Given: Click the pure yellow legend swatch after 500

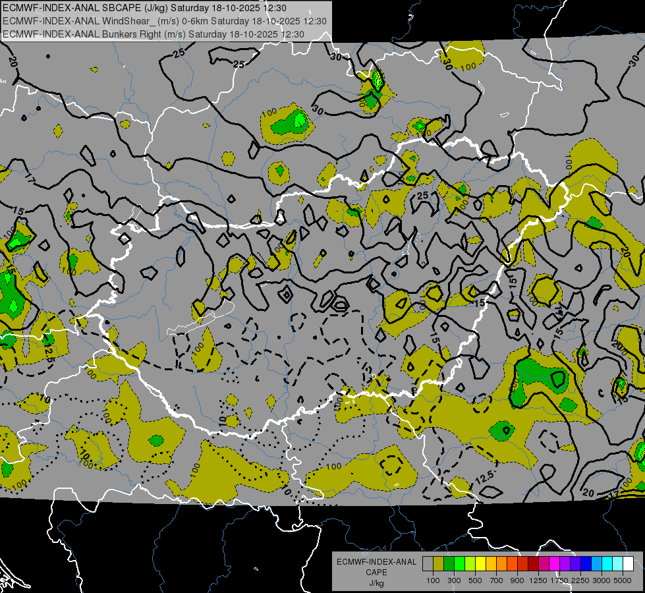Looking at the screenshot, I should point(481,564).
